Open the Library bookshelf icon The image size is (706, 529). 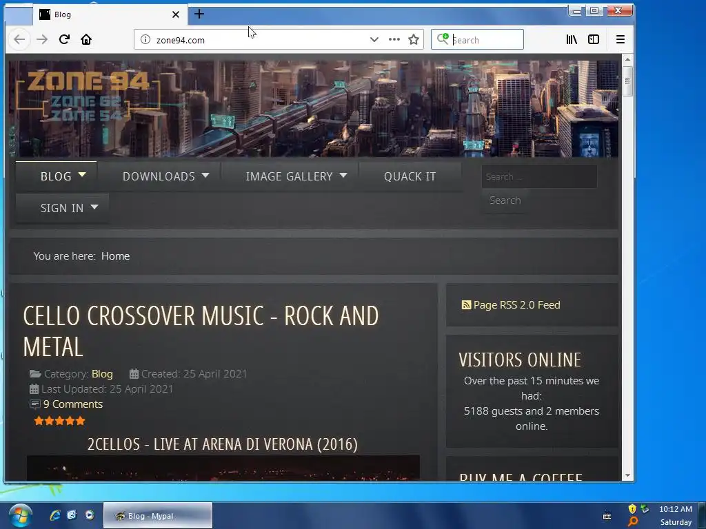click(572, 39)
